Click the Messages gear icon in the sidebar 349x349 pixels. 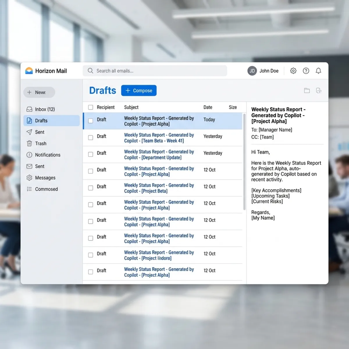pyautogui.click(x=29, y=178)
